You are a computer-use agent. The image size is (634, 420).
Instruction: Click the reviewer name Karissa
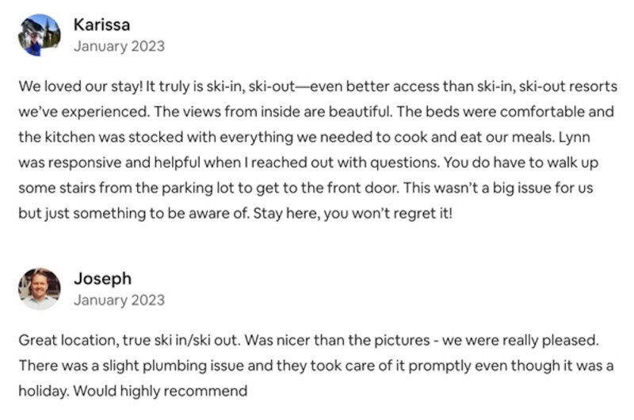[x=102, y=25]
